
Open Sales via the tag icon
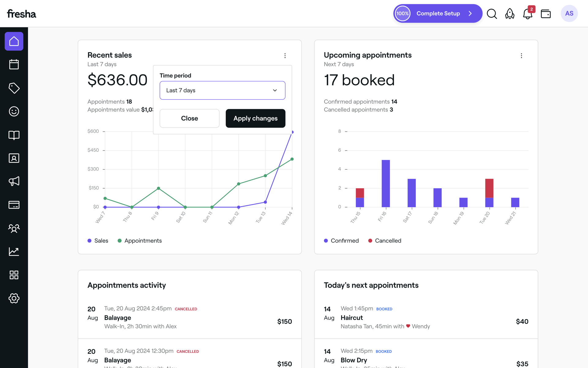[14, 88]
